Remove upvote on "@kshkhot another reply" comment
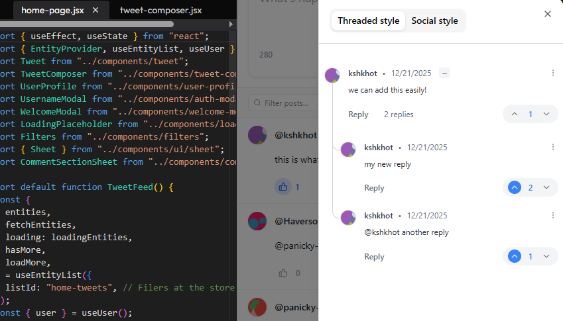The height and width of the screenshot is (321, 563). point(515,256)
